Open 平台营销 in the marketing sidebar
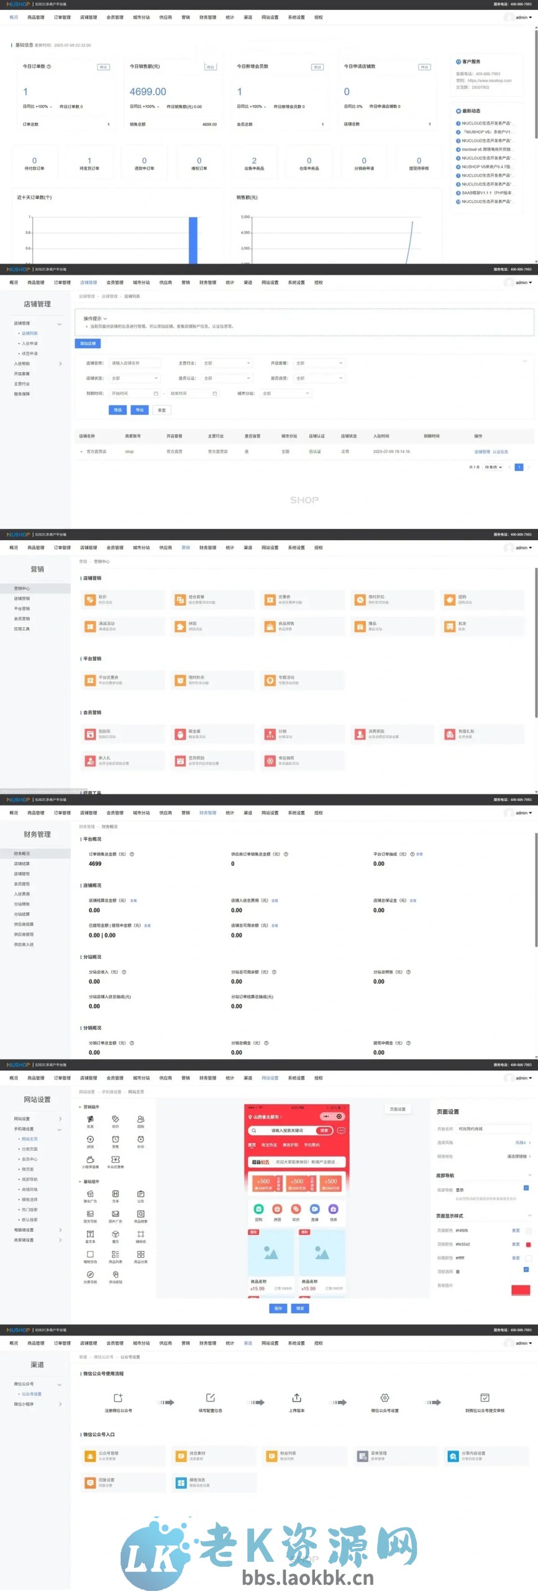Image resolution: width=538 pixels, height=1591 pixels. (x=22, y=608)
